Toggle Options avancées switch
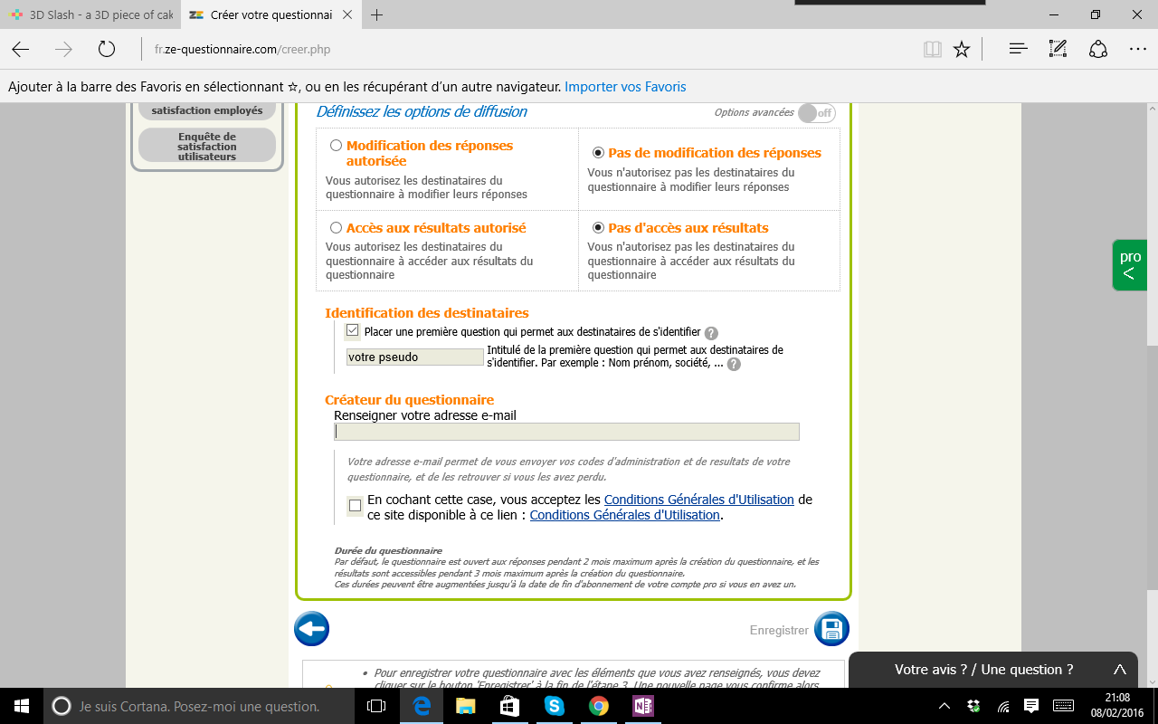The width and height of the screenshot is (1158, 724). point(816,112)
